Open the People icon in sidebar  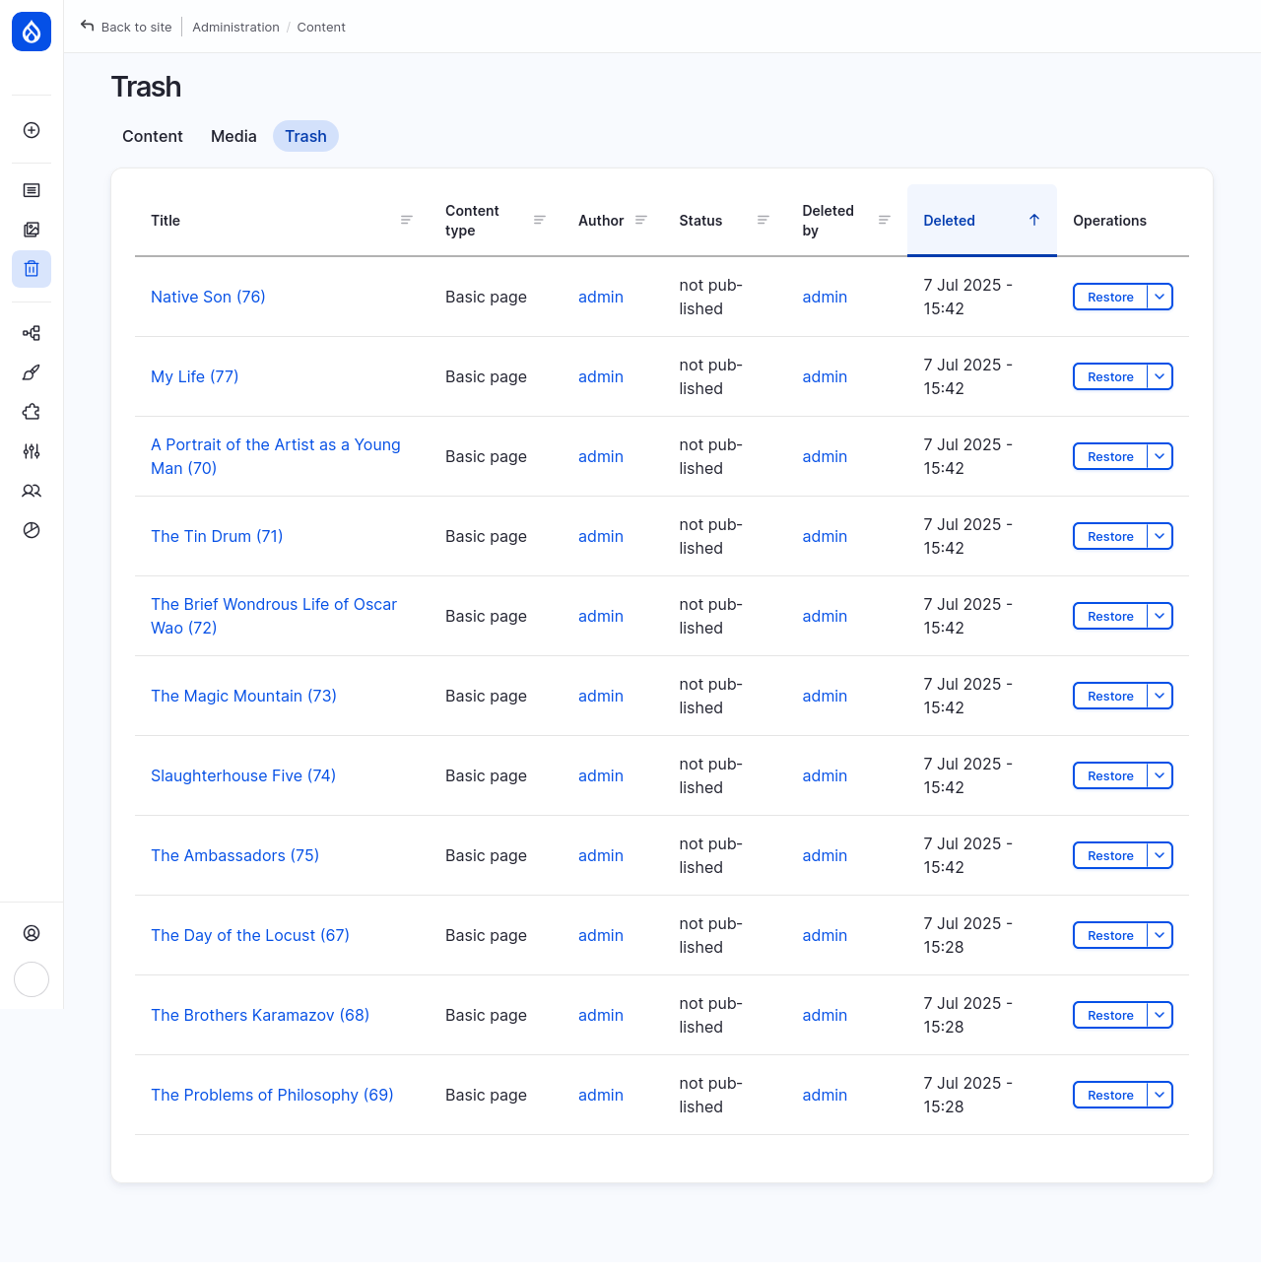(x=31, y=491)
